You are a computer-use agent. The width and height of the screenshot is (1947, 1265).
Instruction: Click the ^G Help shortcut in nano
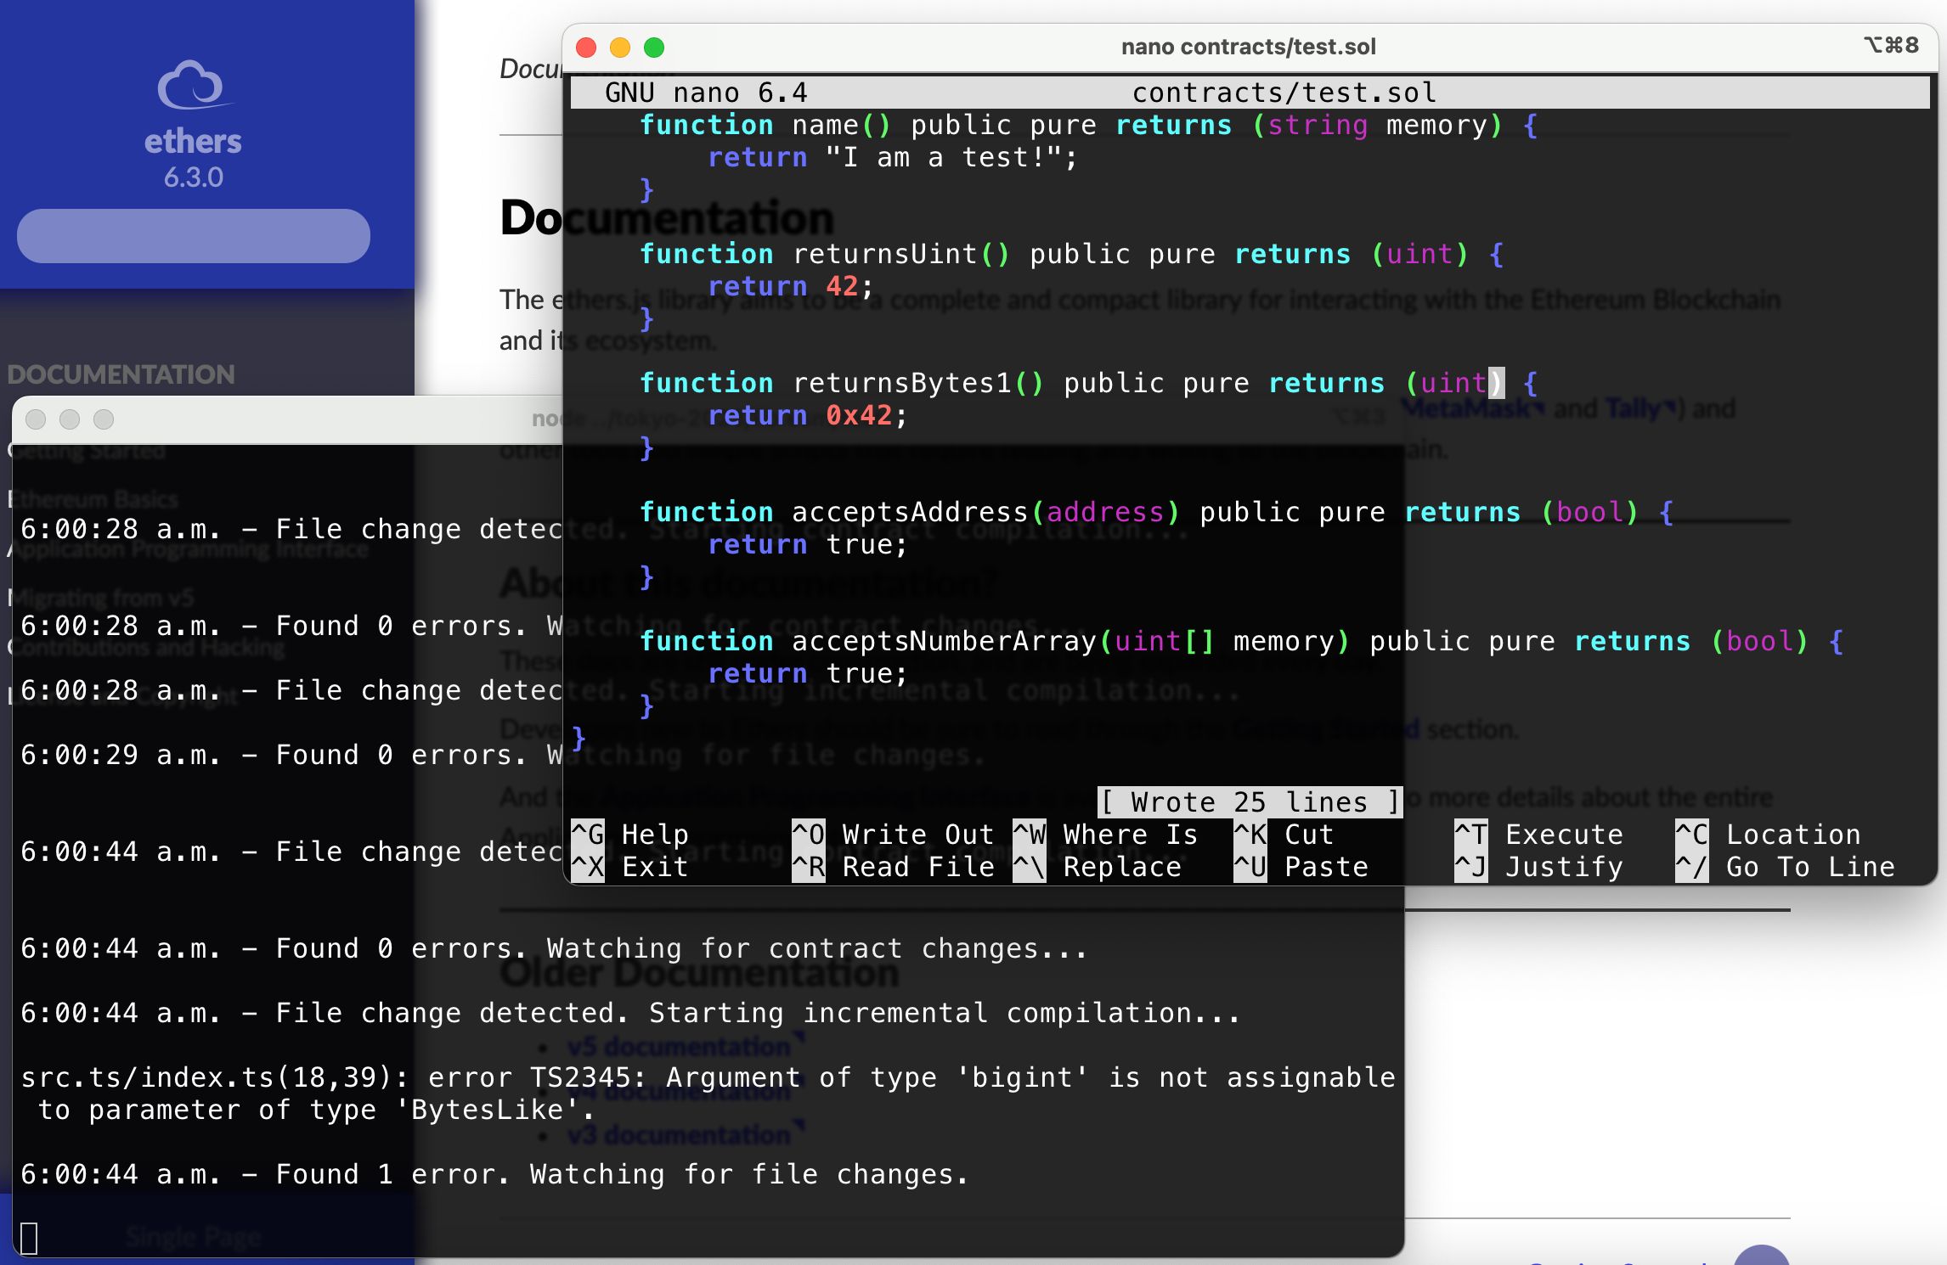(x=629, y=835)
